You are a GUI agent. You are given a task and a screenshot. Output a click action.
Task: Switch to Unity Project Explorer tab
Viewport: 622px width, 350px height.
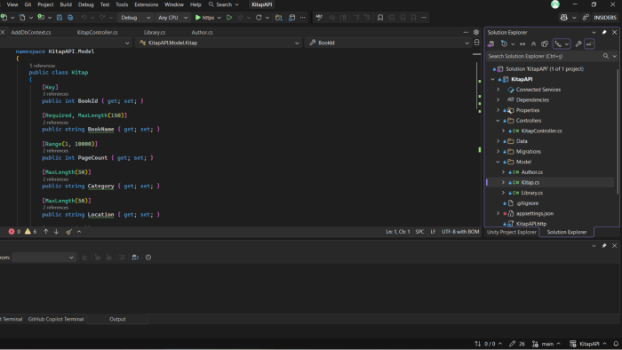[511, 232]
